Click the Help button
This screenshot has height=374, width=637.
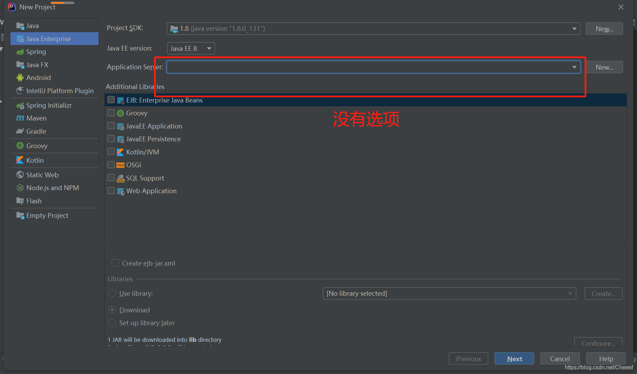606,359
